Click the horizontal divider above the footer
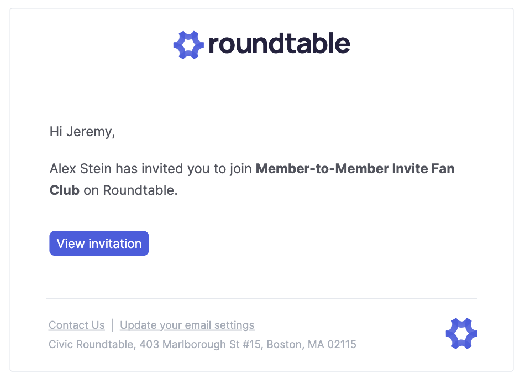The image size is (525, 383). (261, 298)
